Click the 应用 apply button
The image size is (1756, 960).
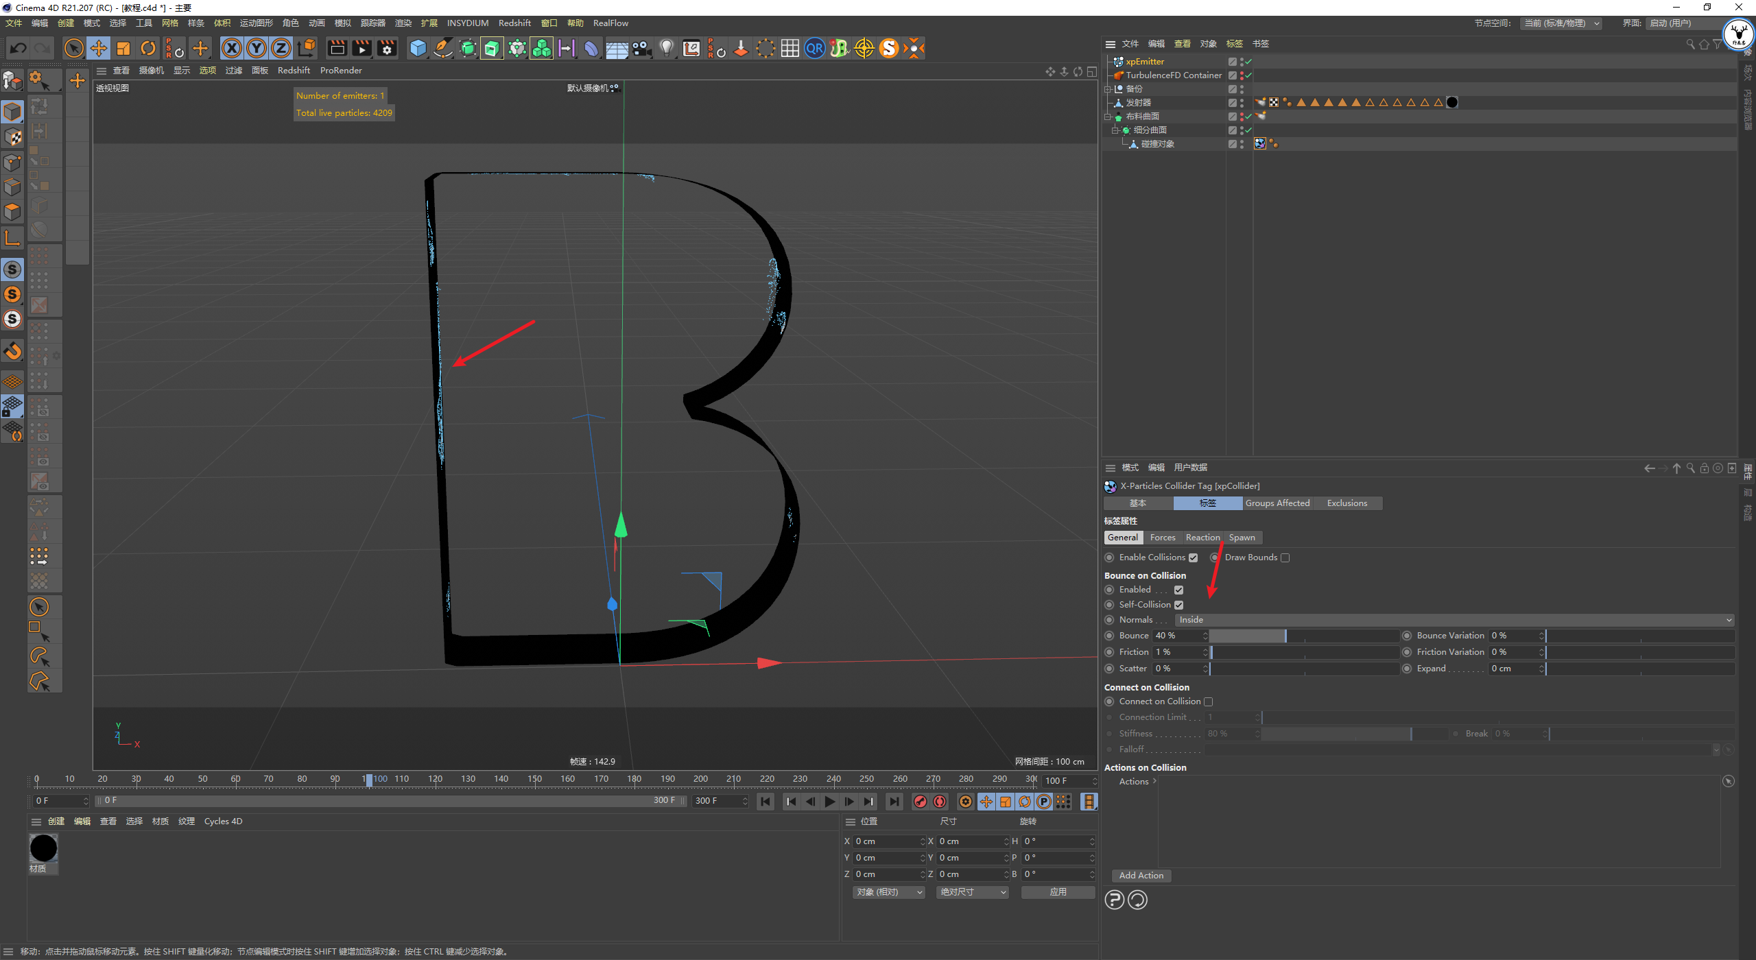pyautogui.click(x=1058, y=892)
